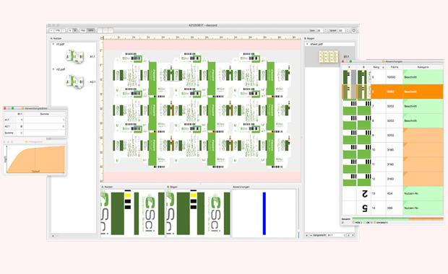Click the n1.pdf file name
The image size is (448, 274).
pos(61,45)
